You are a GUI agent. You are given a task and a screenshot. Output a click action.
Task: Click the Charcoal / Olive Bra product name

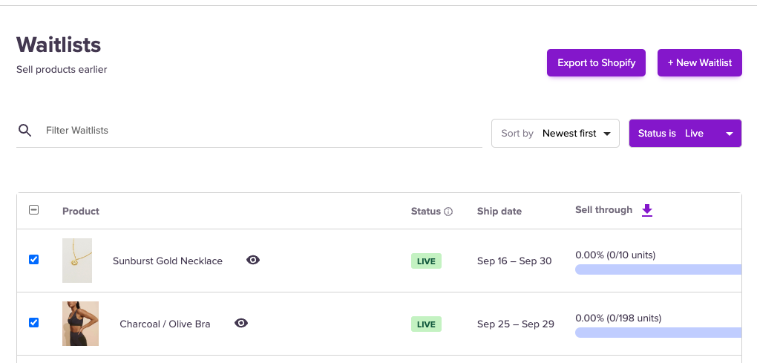tap(165, 324)
